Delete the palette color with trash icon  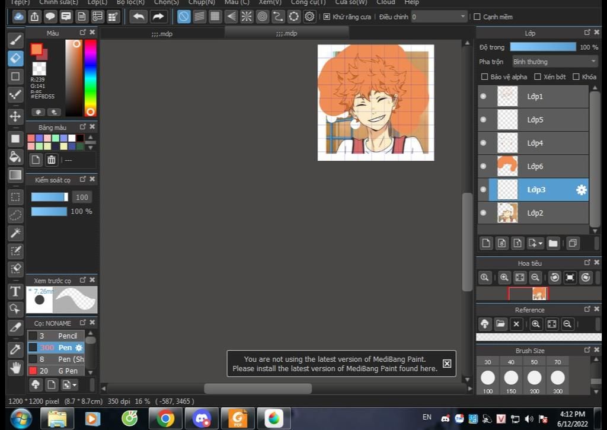(51, 160)
